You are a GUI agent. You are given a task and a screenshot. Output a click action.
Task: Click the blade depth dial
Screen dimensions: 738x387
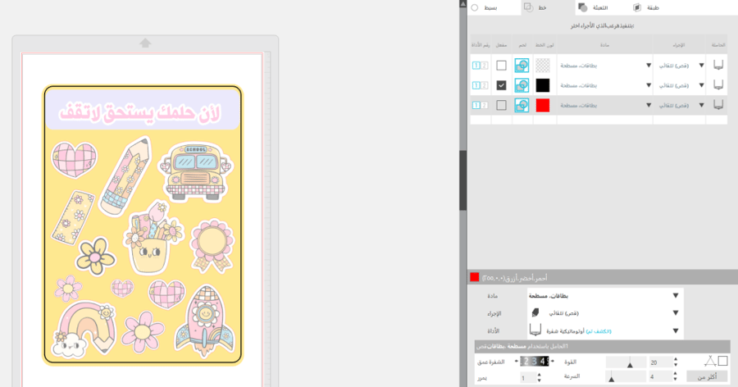534,362
